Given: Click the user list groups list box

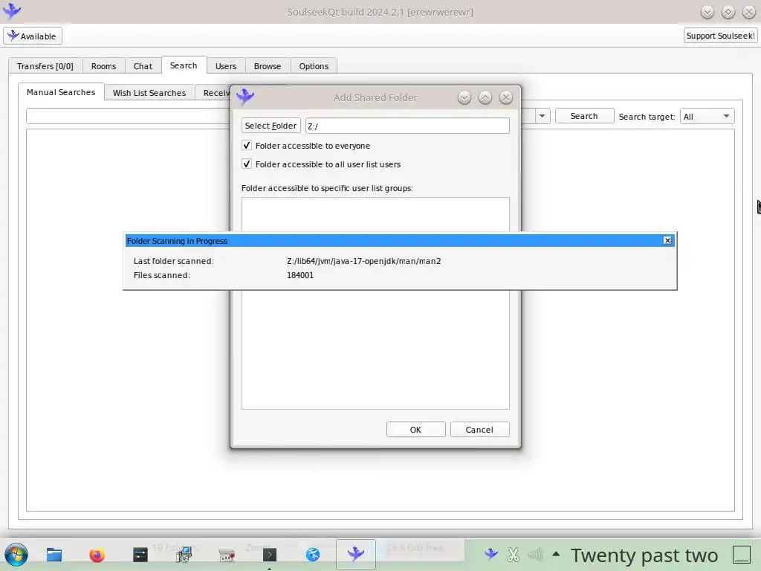Looking at the screenshot, I should (x=375, y=349).
